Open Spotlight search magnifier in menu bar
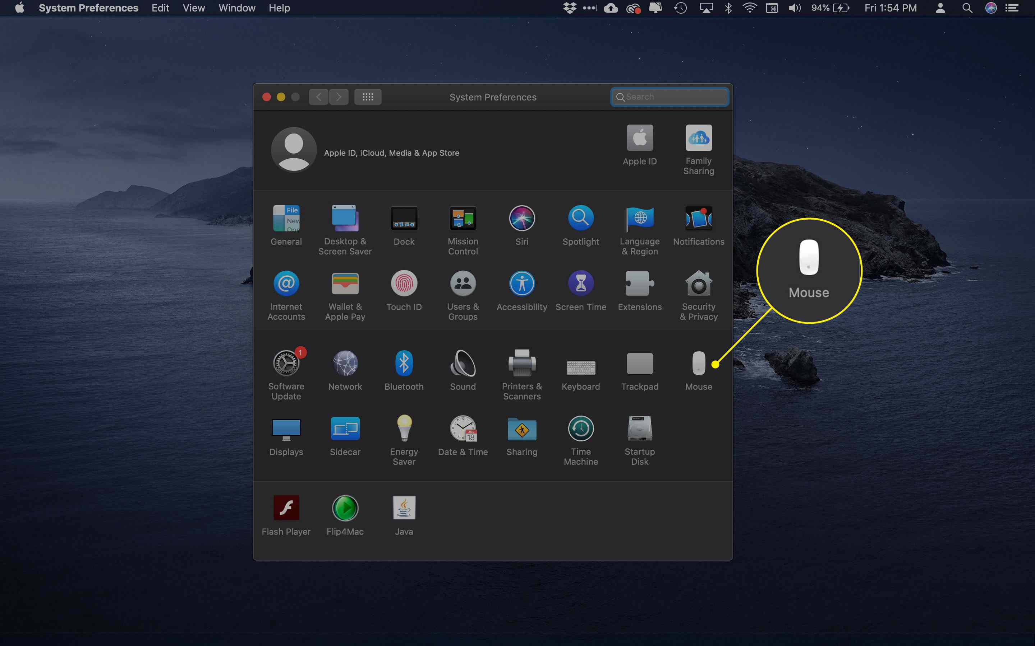 [967, 8]
